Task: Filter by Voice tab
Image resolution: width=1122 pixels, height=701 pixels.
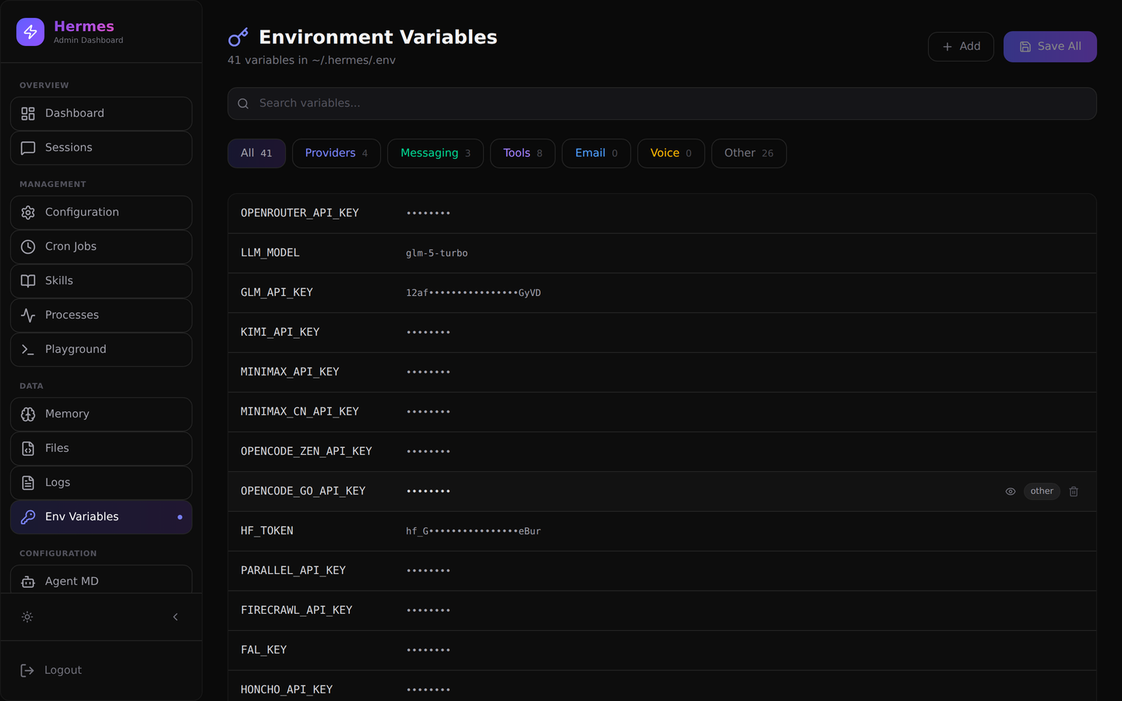Action: tap(671, 153)
